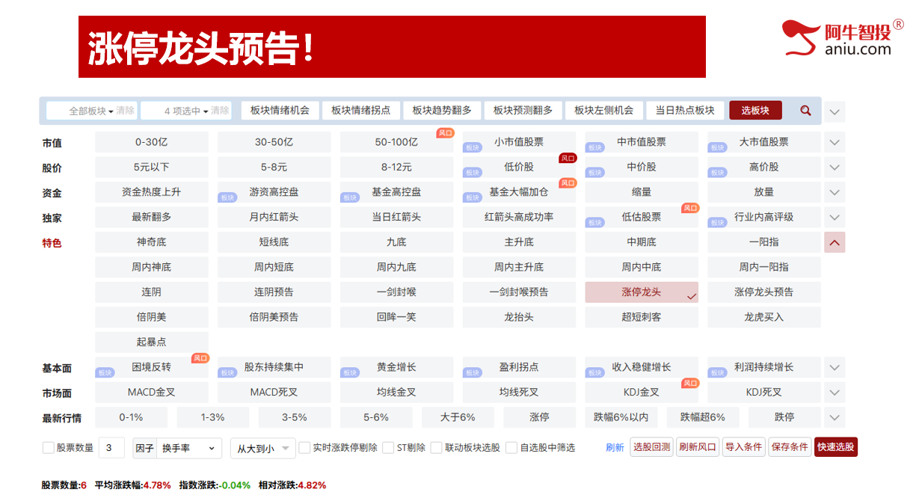This screenshot has height=504, width=919.
Task: Expand the 最新行情 row chevron
Action: [835, 417]
